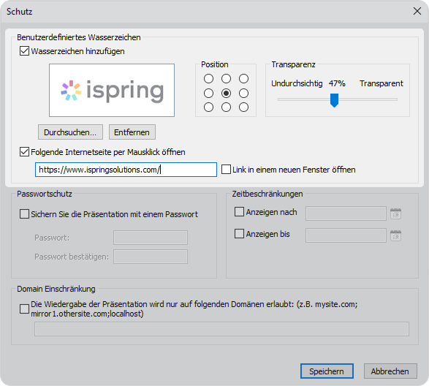The height and width of the screenshot is (386, 429).
Task: Select bottom-left watermark position
Action: tap(208, 107)
